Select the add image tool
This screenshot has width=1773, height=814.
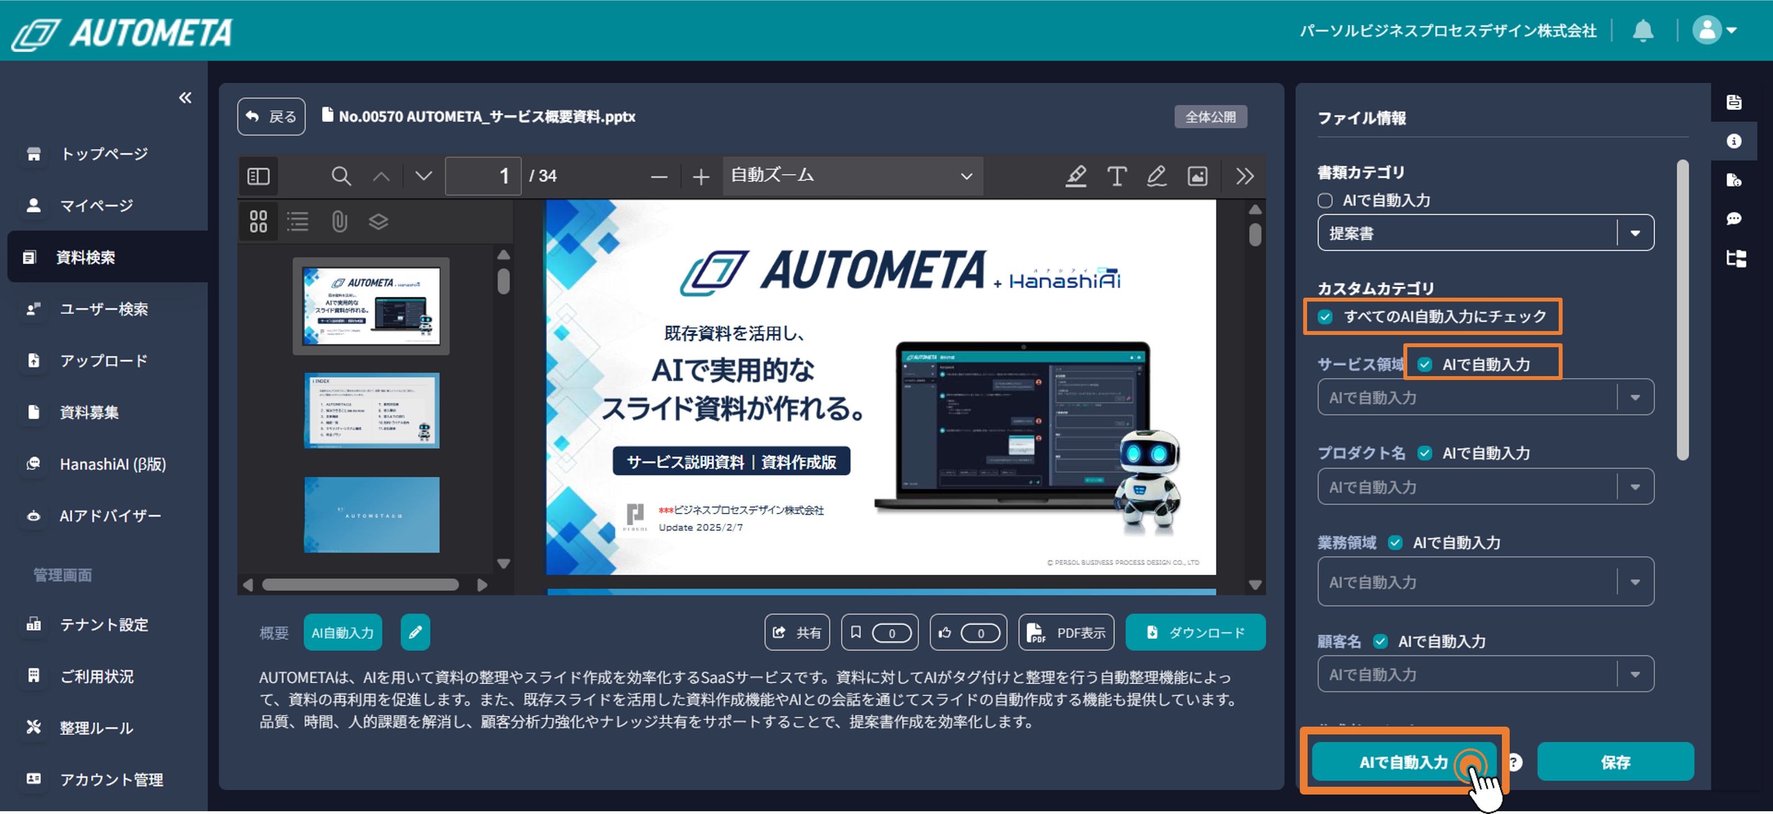point(1197,176)
